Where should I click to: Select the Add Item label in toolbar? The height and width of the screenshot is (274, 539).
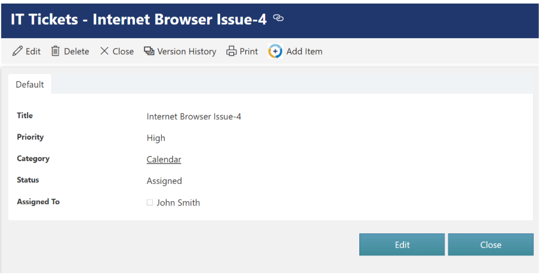[304, 51]
